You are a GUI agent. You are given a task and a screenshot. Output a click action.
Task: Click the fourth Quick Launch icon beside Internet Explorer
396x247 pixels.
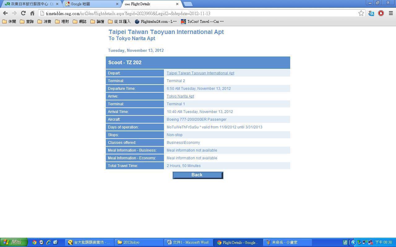pyautogui.click(x=56, y=242)
